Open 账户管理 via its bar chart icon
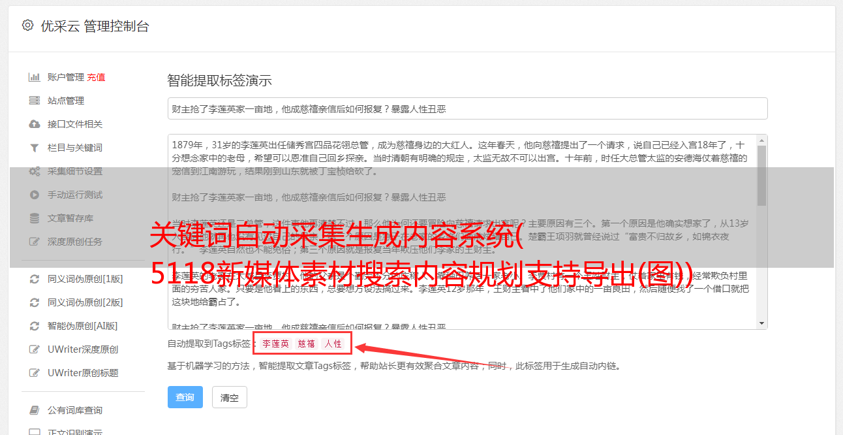The height and width of the screenshot is (435, 843). coord(35,77)
